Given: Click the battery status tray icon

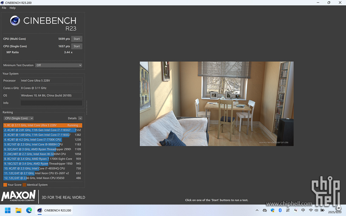Looking at the screenshot, I should [x=322, y=210].
